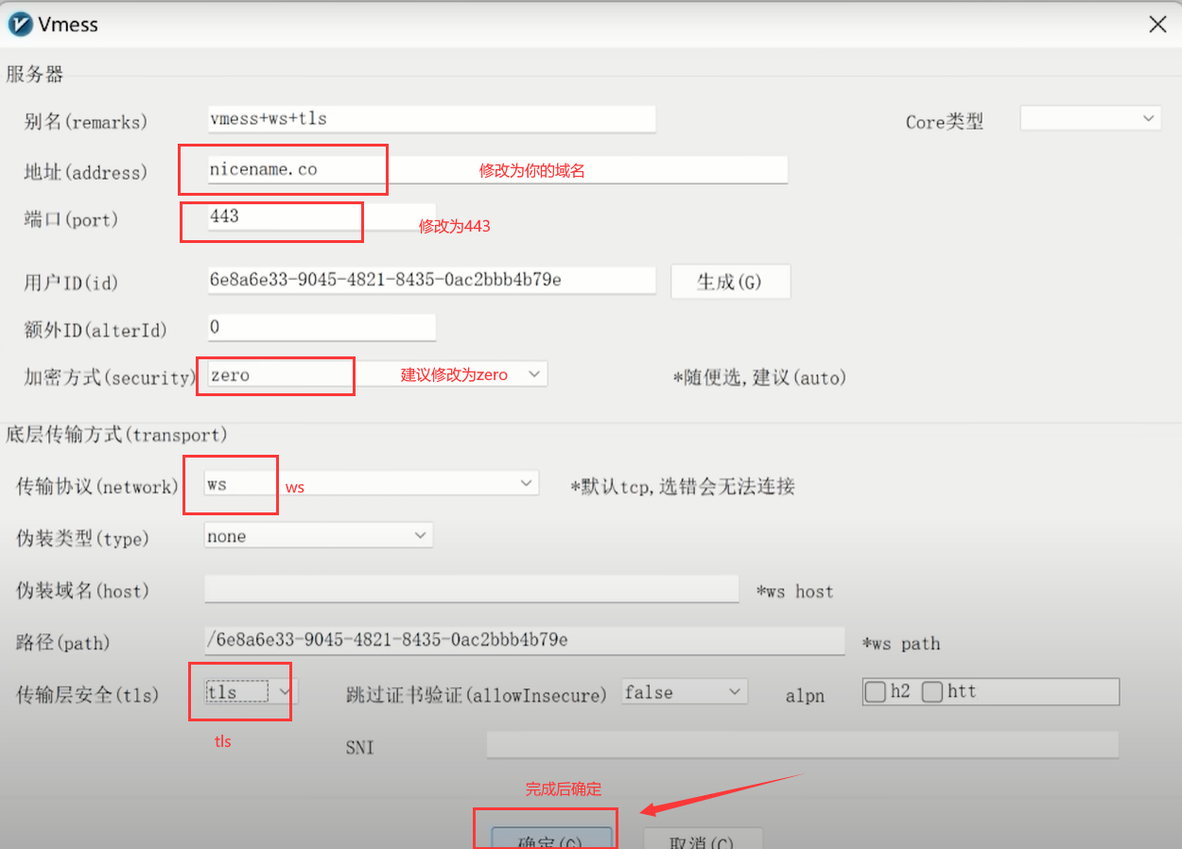Open the 传输协议 network dropdown
Viewport: 1182px width, 849px height.
[x=527, y=483]
